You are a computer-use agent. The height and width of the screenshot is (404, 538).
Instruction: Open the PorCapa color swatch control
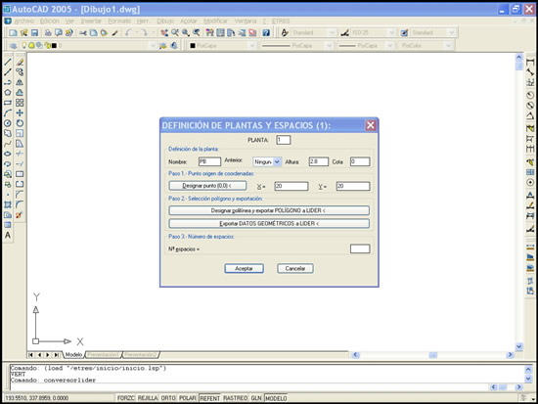pyautogui.click(x=222, y=46)
